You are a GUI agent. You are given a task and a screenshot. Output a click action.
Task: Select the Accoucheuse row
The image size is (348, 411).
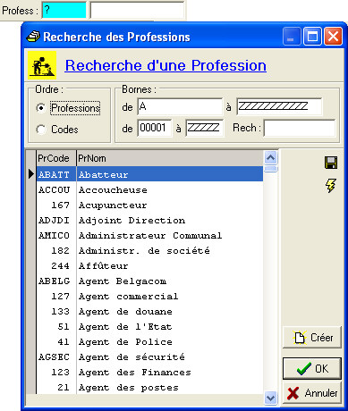[x=149, y=189]
